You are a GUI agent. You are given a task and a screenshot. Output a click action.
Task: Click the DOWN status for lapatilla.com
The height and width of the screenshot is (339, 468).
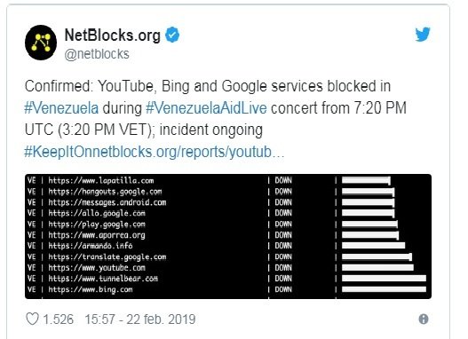coord(283,180)
